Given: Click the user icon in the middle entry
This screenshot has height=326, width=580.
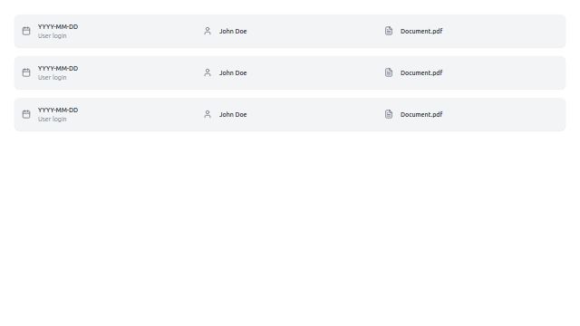Looking at the screenshot, I should 208,72.
